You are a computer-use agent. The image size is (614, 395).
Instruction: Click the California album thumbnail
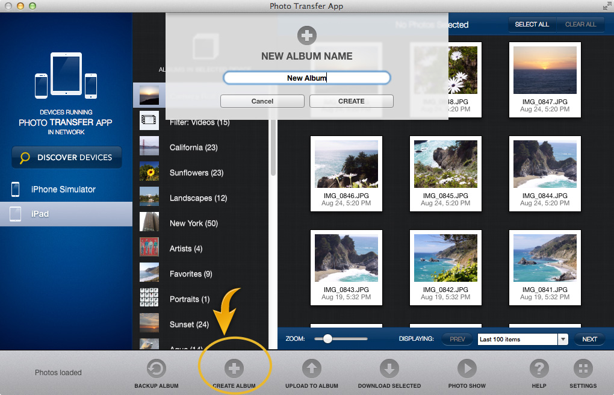click(x=149, y=145)
